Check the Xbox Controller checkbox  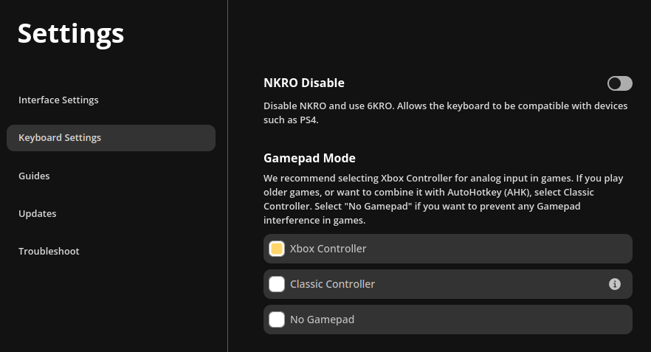tap(277, 249)
